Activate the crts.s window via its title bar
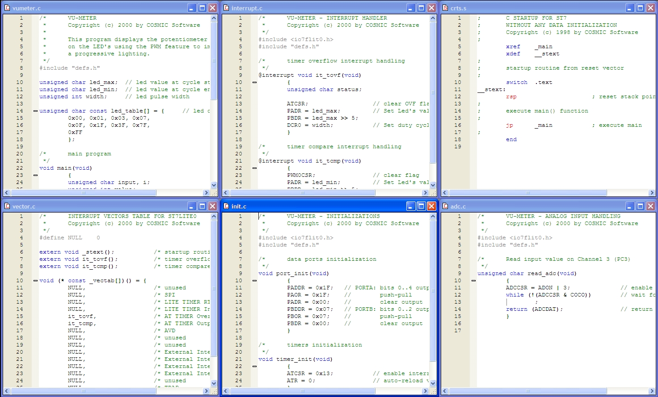This screenshot has height=397, width=658. click(x=536, y=8)
